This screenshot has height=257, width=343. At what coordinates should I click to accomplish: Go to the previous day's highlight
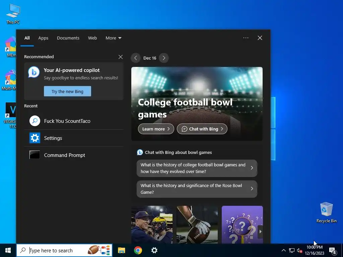pyautogui.click(x=136, y=58)
